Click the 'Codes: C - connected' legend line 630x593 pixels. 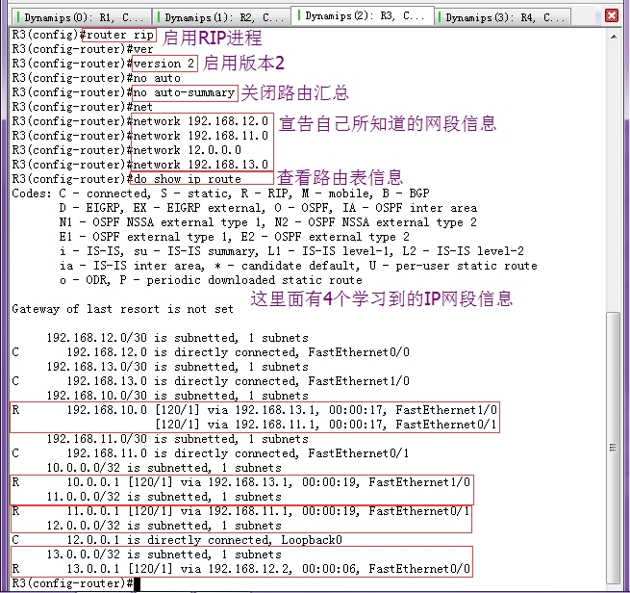220,193
